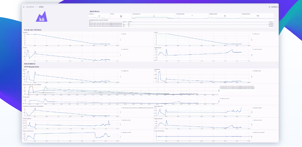The height and width of the screenshot is (147, 302).
Task: Click the Data Received chart title
Action: (157, 69)
